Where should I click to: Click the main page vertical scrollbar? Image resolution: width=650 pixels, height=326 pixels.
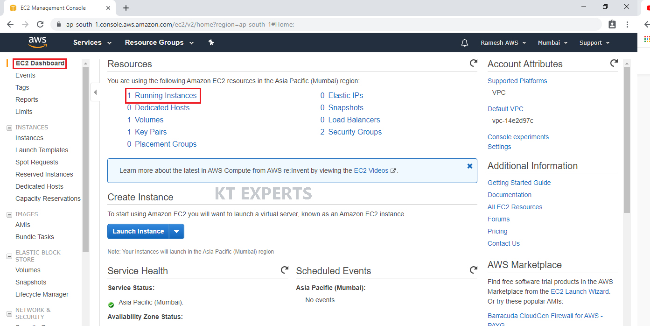click(x=627, y=140)
